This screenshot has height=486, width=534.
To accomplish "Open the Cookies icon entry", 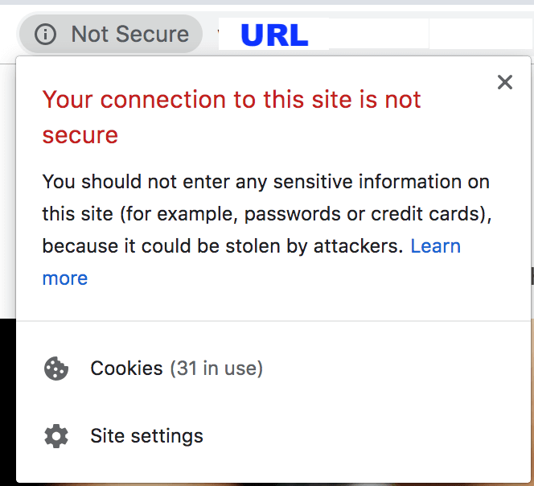I will (x=56, y=369).
